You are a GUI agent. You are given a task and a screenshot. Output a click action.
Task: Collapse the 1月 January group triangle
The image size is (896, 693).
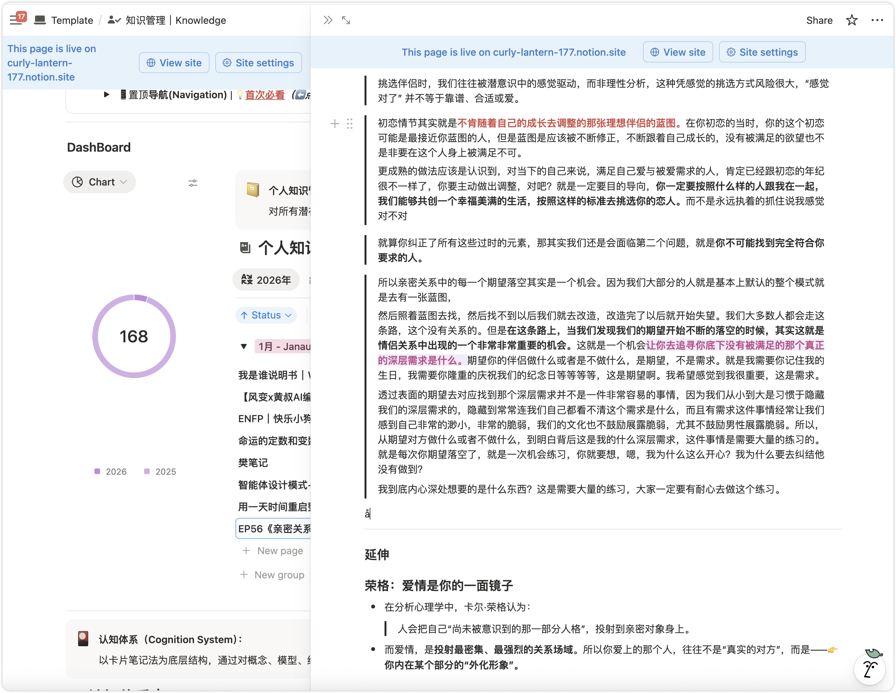(x=244, y=347)
